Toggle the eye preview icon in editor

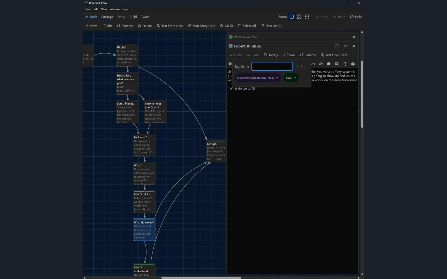(x=321, y=64)
